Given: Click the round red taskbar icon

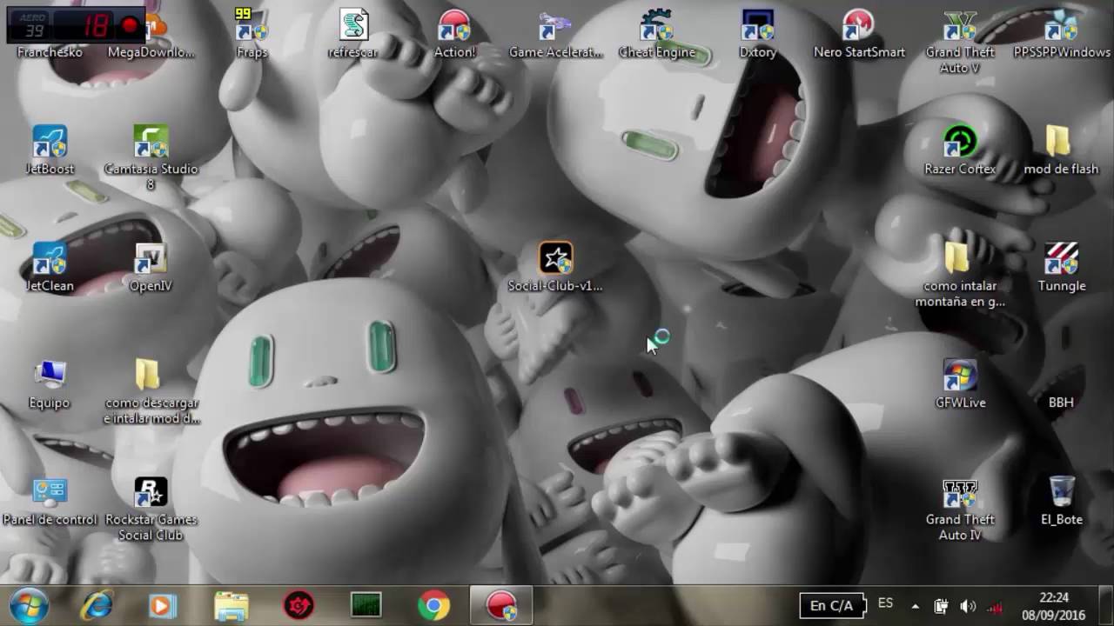Looking at the screenshot, I should click(x=299, y=605).
